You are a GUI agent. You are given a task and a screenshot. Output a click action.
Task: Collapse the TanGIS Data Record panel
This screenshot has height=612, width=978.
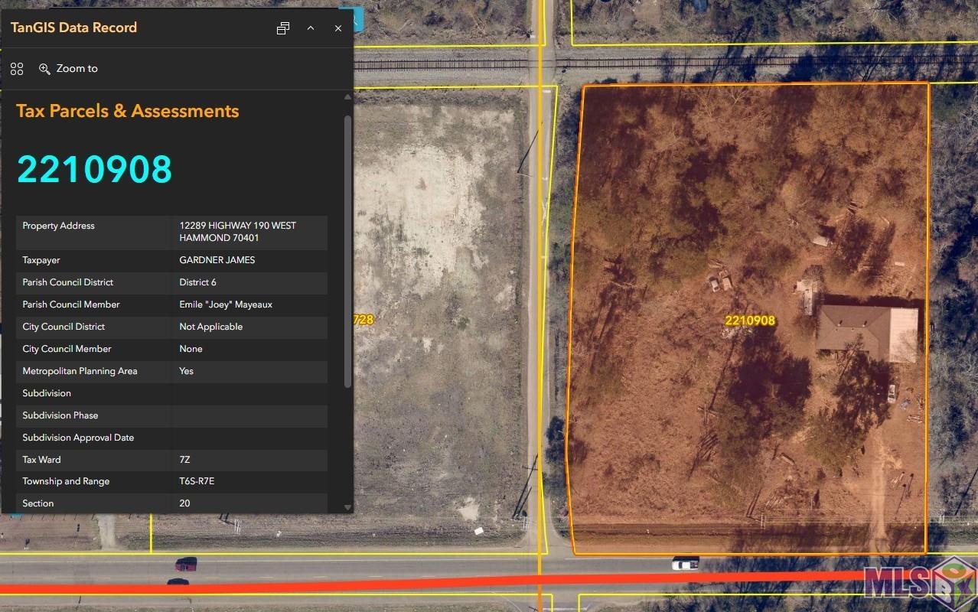pyautogui.click(x=311, y=28)
